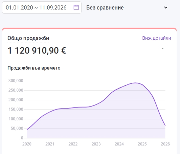Click the 2025 label on chart axis
This screenshot has height=154, width=180.
[x=142, y=144]
